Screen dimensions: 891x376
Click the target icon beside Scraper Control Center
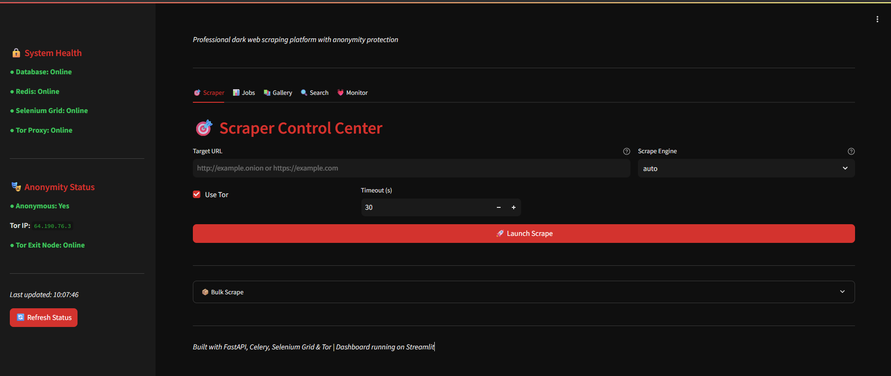204,128
